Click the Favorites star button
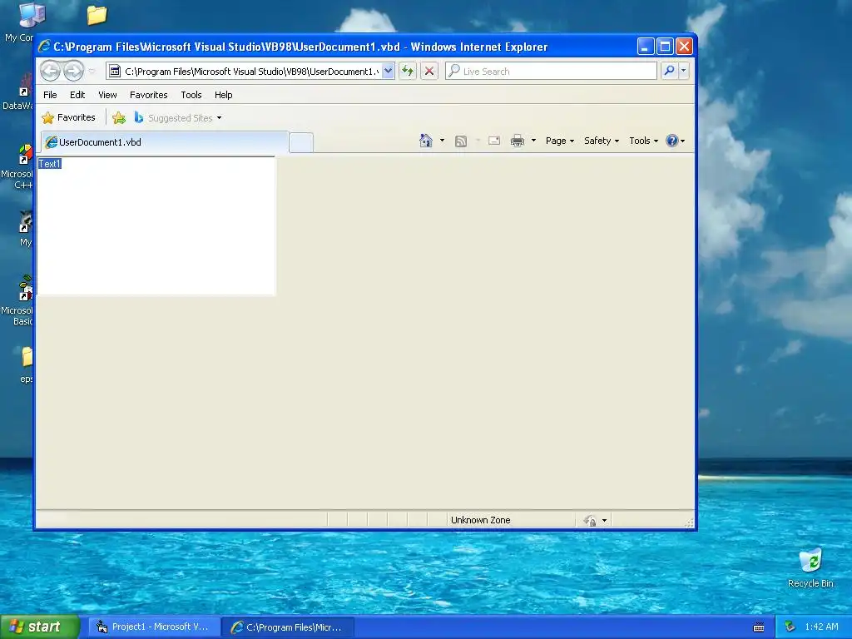Viewport: 852px width, 639px height. [68, 117]
